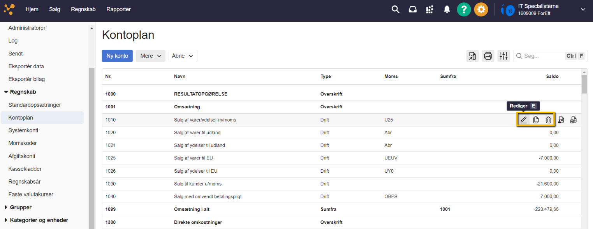This screenshot has width=593, height=229.
Task: Open the inbox tray icon in top bar
Action: [x=413, y=10]
